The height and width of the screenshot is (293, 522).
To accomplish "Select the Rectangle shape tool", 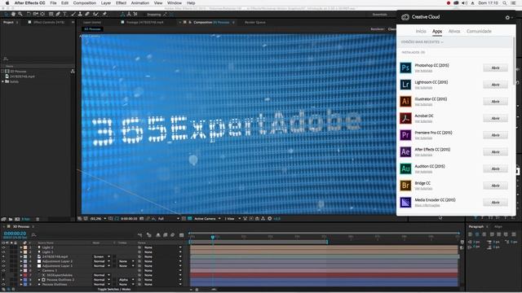I will [51, 15].
